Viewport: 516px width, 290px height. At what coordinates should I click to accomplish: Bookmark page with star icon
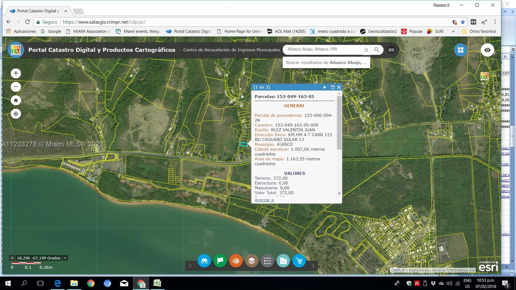pos(463,22)
